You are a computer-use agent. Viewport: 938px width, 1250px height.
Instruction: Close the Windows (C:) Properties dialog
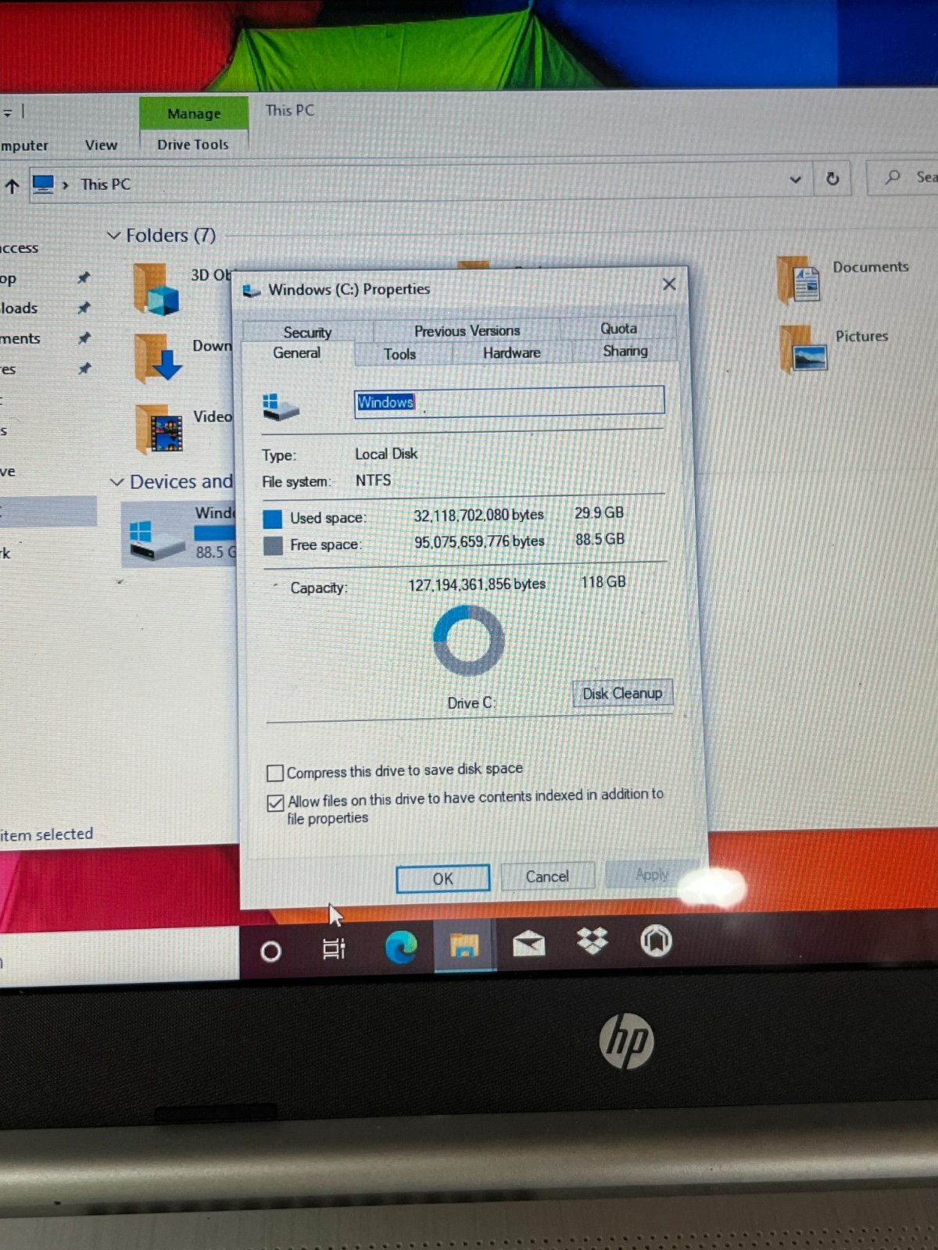[x=669, y=284]
